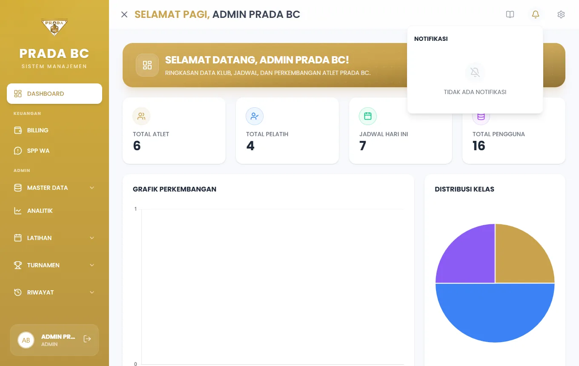
Task: Click the trophy icon beside Turnamen
Action: (18, 265)
